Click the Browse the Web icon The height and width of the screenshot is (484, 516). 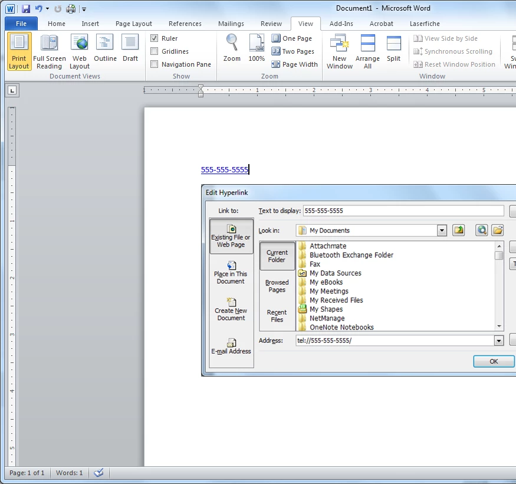[x=482, y=230]
